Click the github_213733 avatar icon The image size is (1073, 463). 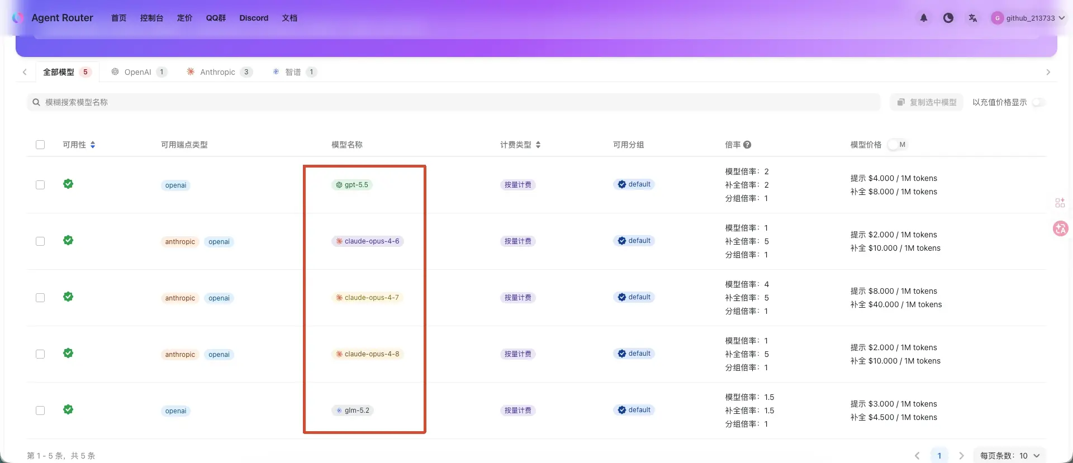(997, 18)
